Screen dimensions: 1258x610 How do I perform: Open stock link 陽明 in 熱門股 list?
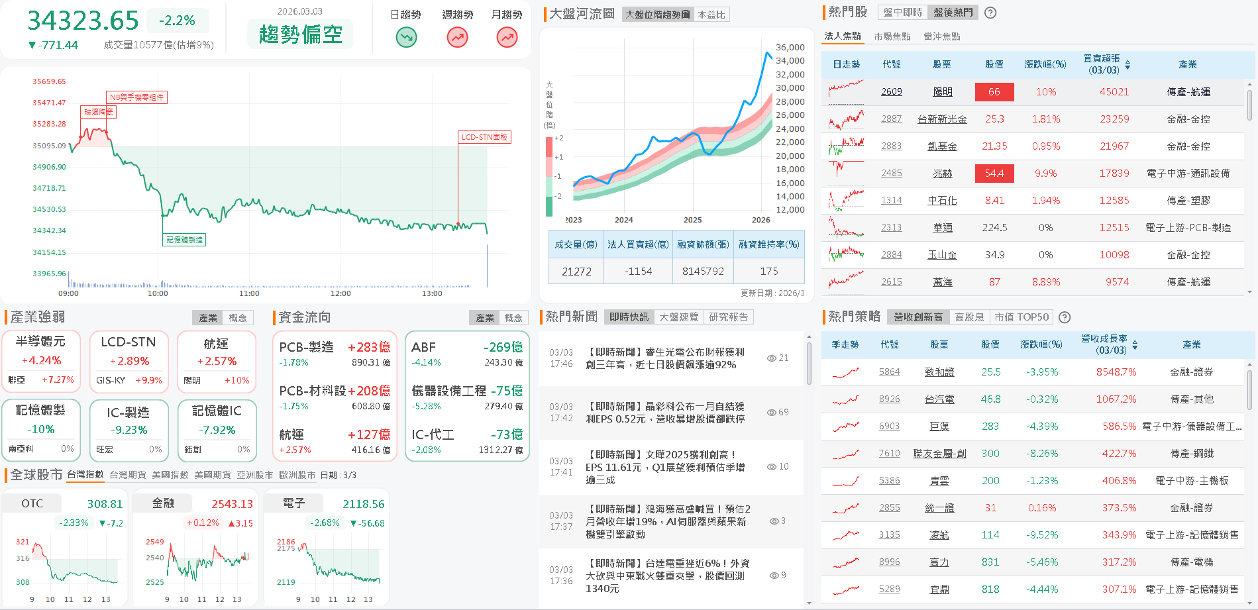(x=942, y=91)
